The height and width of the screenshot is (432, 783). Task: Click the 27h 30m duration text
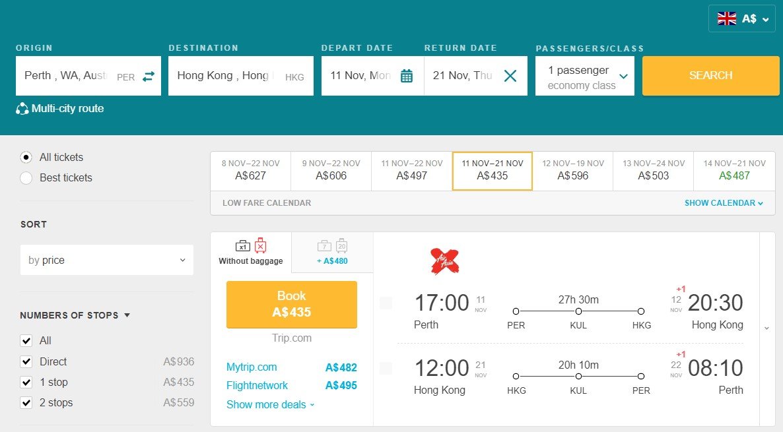pyautogui.click(x=578, y=300)
